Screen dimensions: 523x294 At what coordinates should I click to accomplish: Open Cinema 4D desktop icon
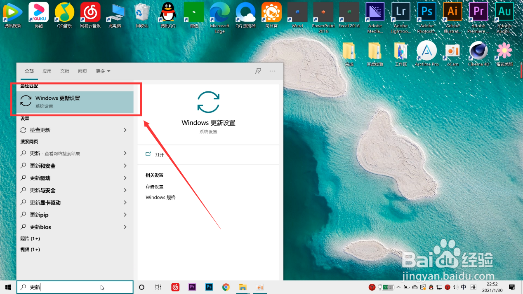pos(478,53)
